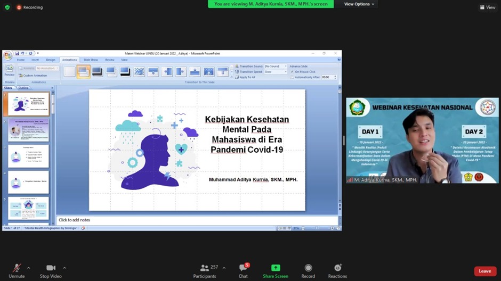
Task: Click the PowerPoint zoom slider
Action: click(x=318, y=228)
